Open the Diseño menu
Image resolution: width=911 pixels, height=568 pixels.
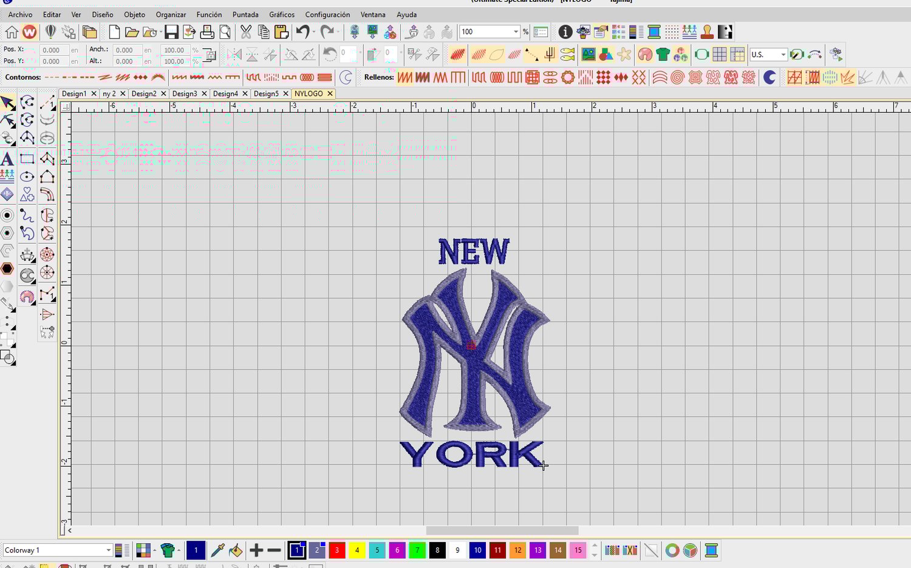103,15
